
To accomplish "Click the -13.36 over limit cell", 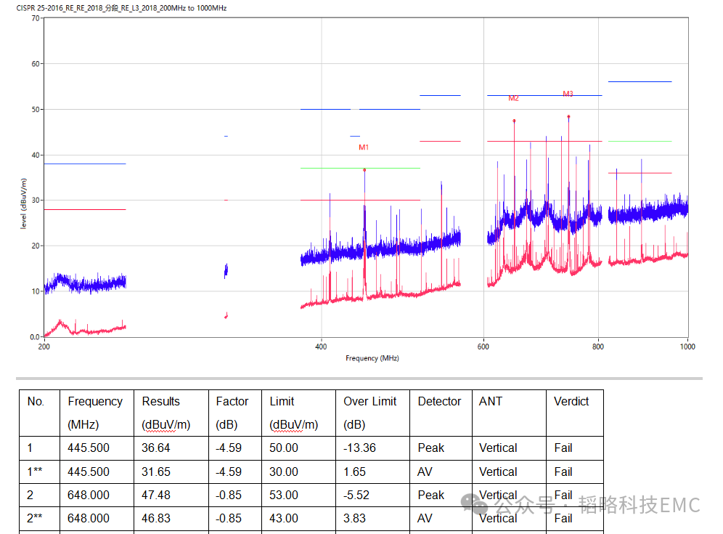I will [x=359, y=448].
